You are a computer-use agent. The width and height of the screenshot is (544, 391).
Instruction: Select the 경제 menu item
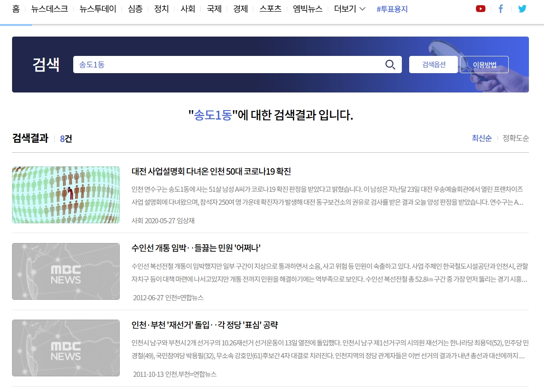coord(240,9)
